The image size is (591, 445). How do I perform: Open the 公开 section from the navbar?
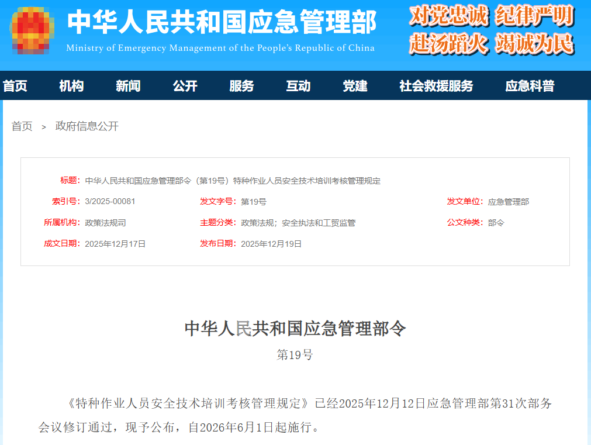pyautogui.click(x=185, y=85)
